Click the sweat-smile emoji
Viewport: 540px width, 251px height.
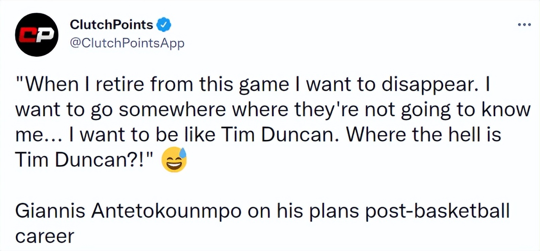174,160
